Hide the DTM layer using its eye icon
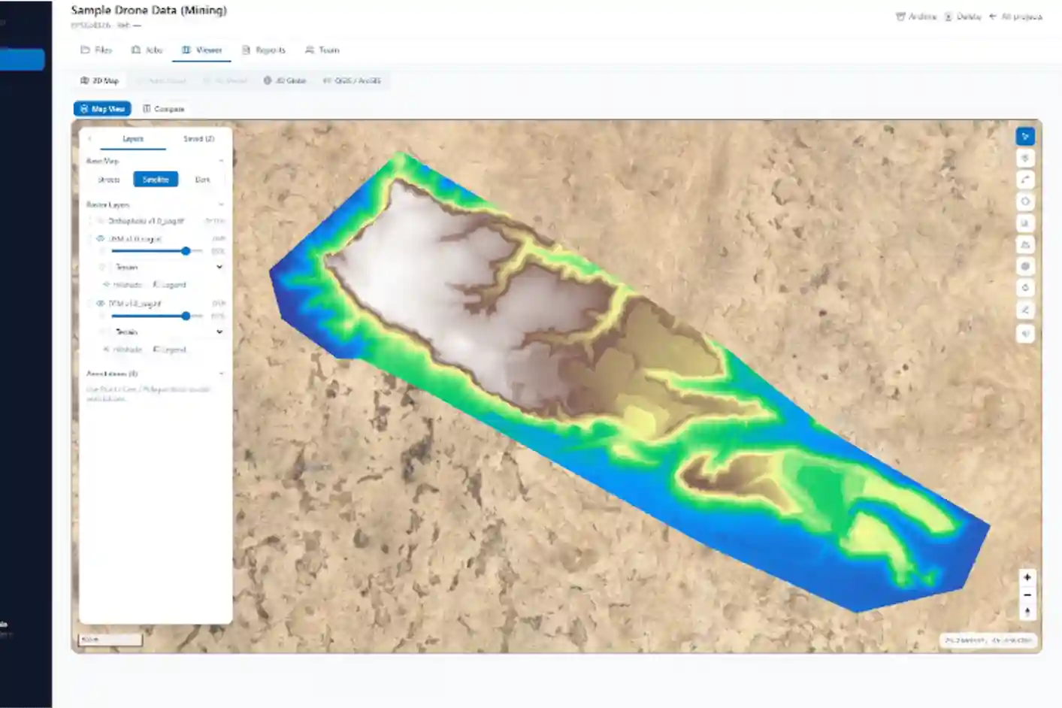Viewport: 1062px width, 708px height. click(x=100, y=304)
